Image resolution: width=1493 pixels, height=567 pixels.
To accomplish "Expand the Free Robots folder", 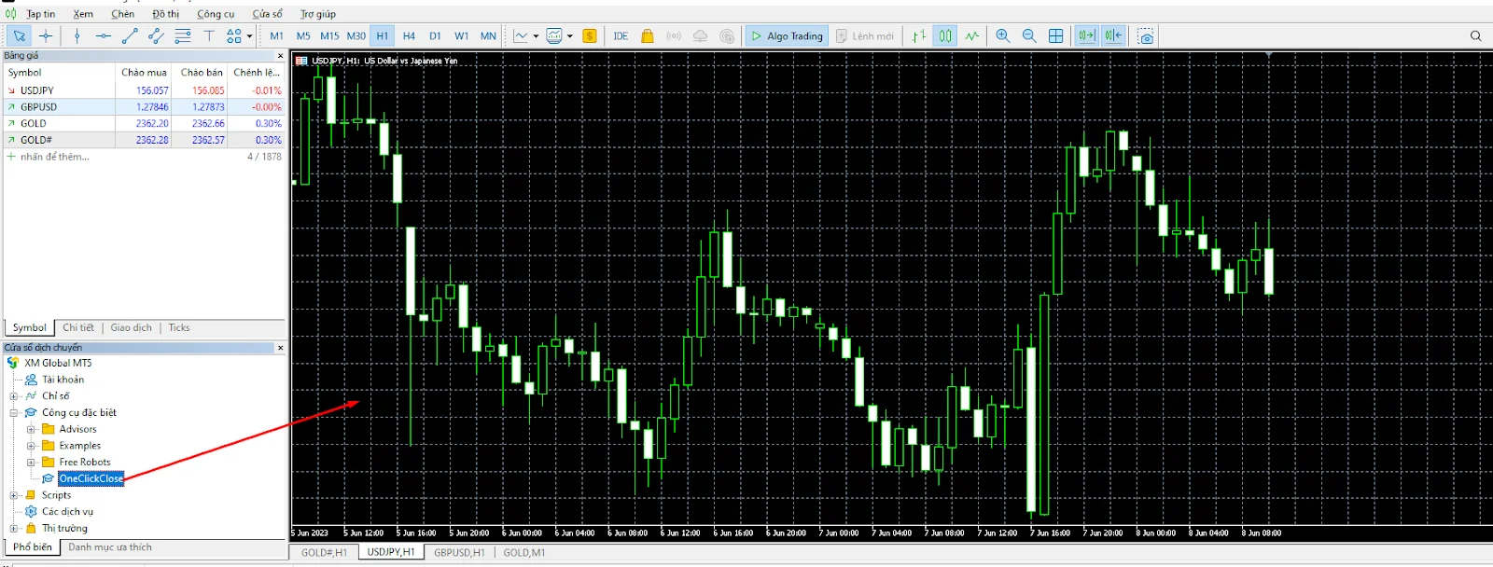I will point(31,462).
